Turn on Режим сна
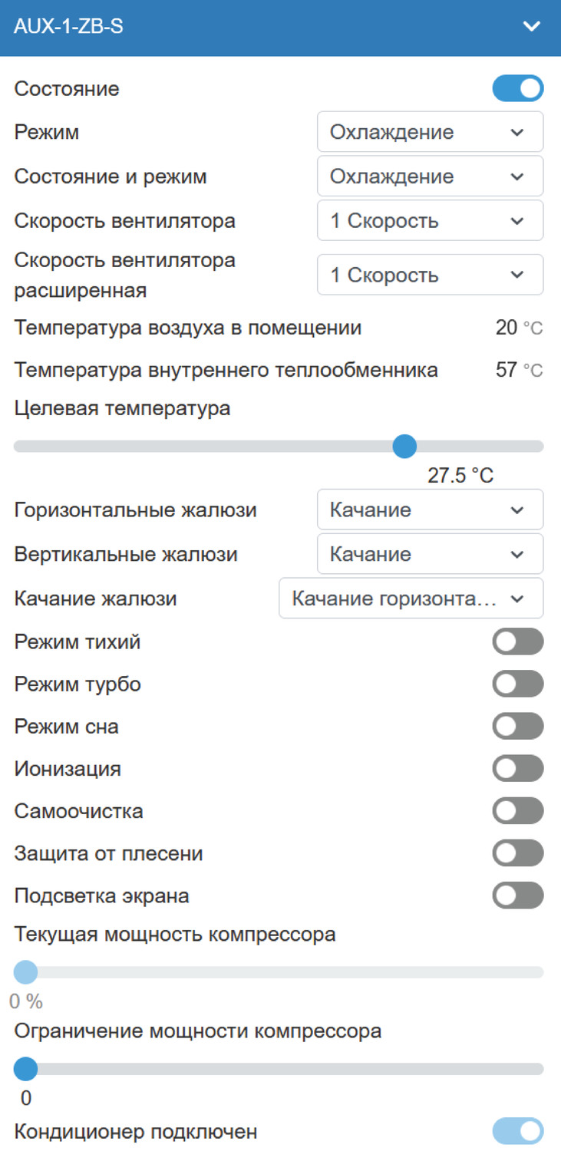This screenshot has height=1151, width=561. click(518, 726)
